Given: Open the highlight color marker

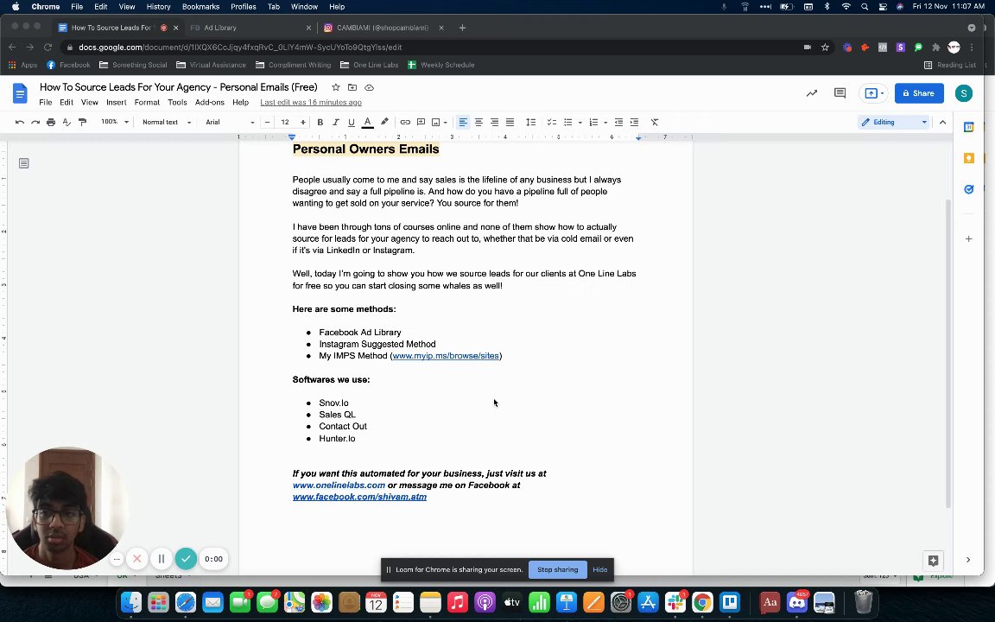Looking at the screenshot, I should pyautogui.click(x=383, y=122).
